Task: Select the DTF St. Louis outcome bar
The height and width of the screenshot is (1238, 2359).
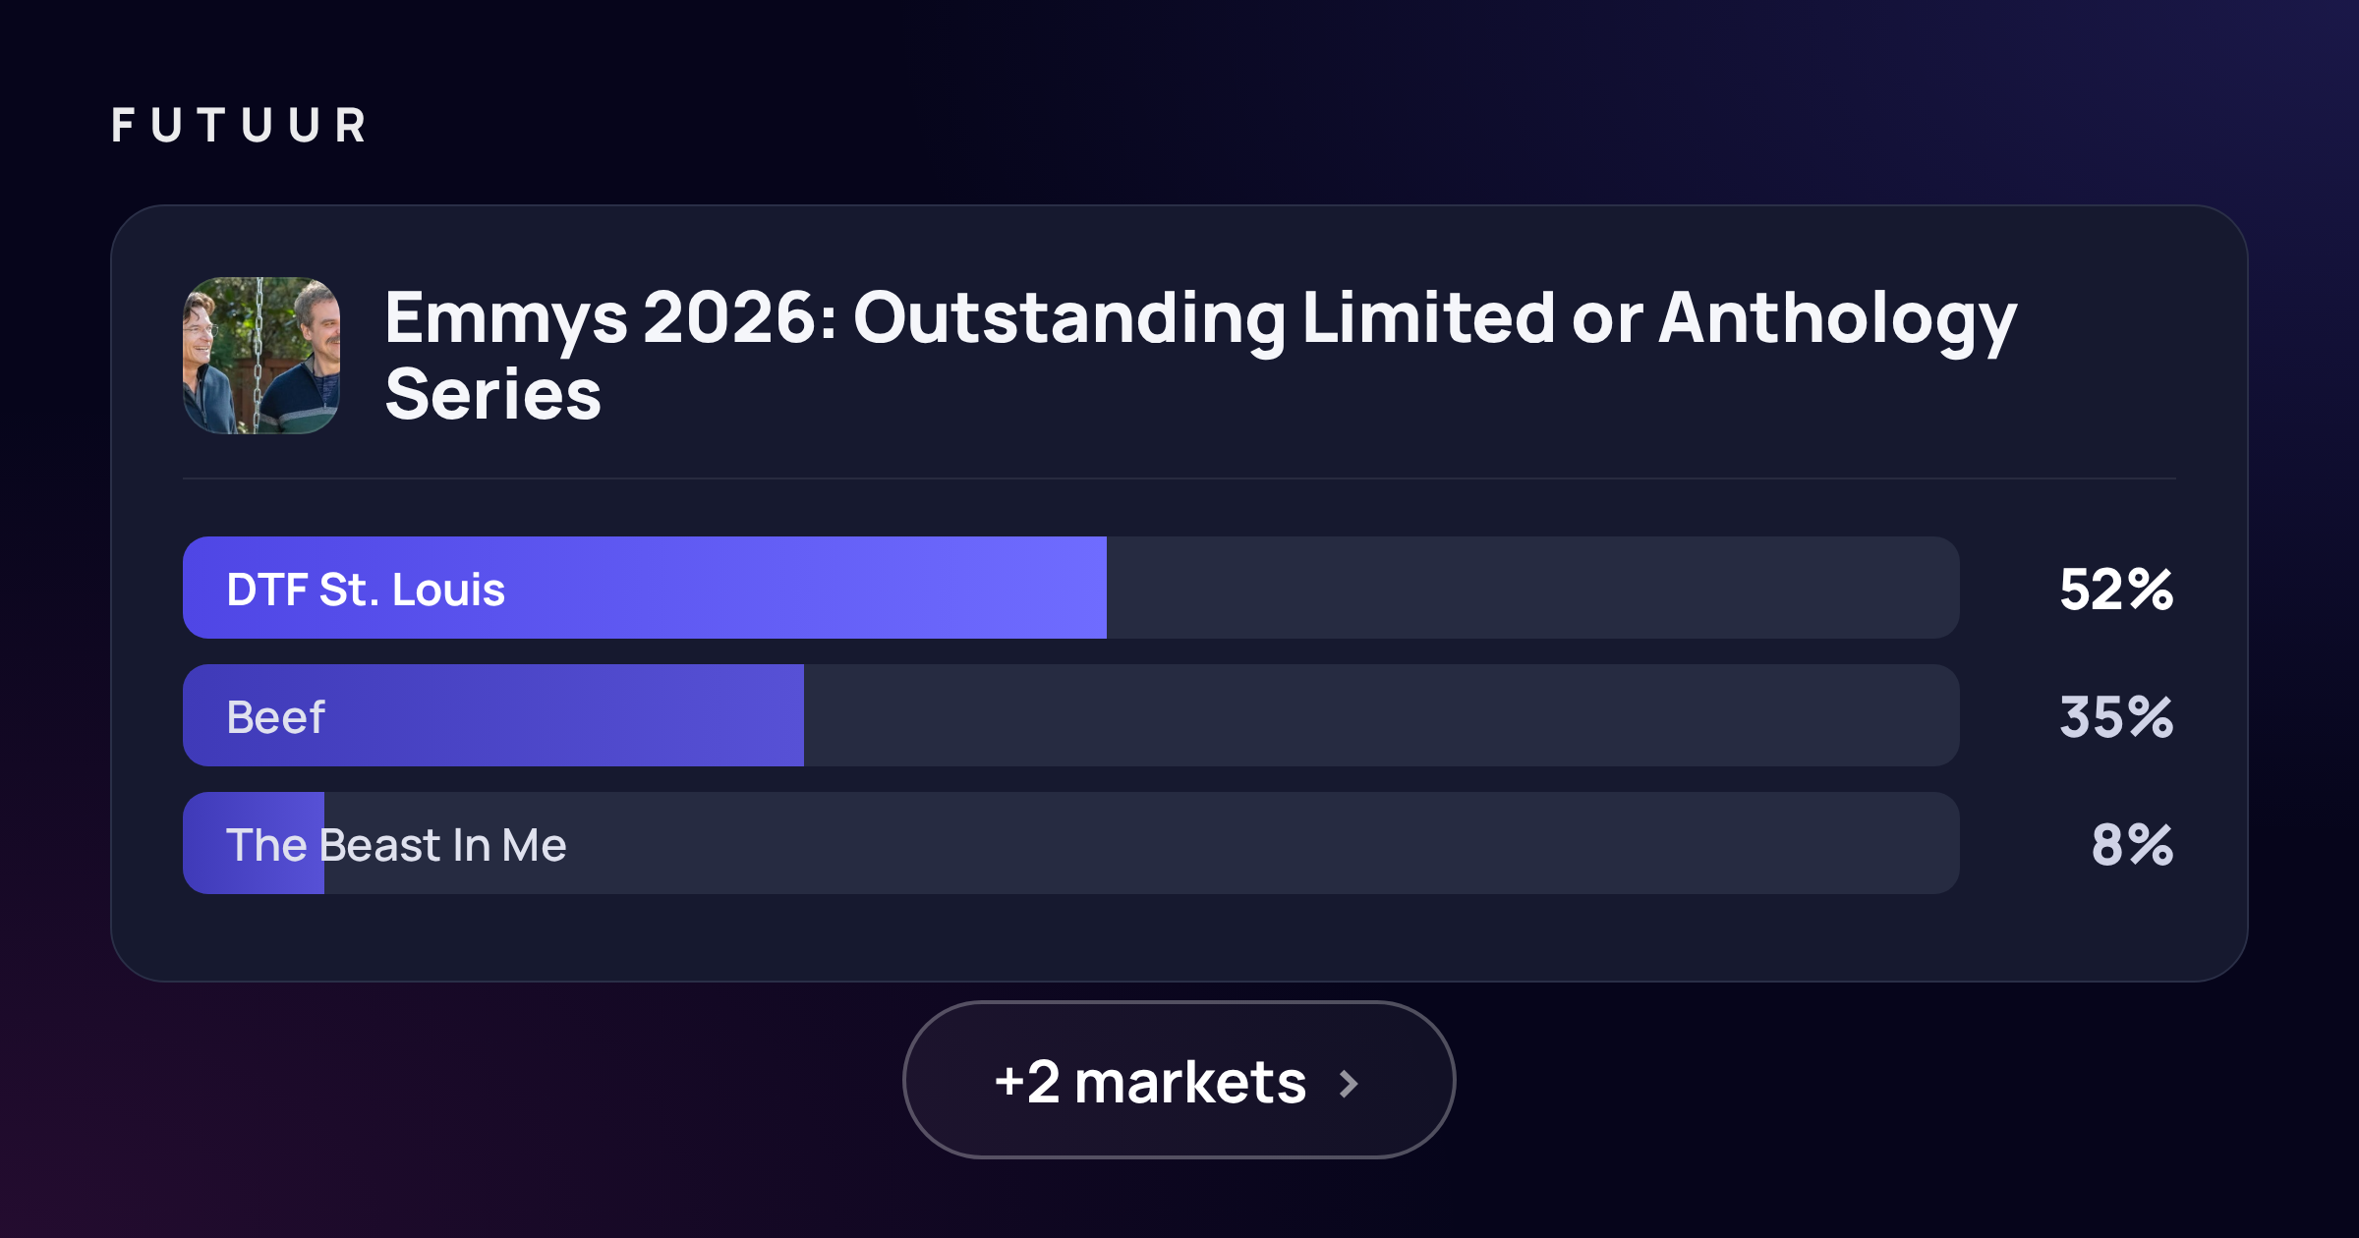Action: [x=1071, y=588]
